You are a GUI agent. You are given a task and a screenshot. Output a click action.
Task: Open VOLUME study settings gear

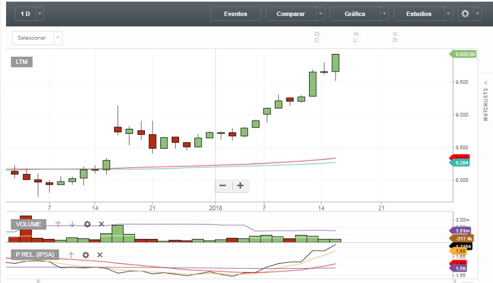tap(87, 224)
